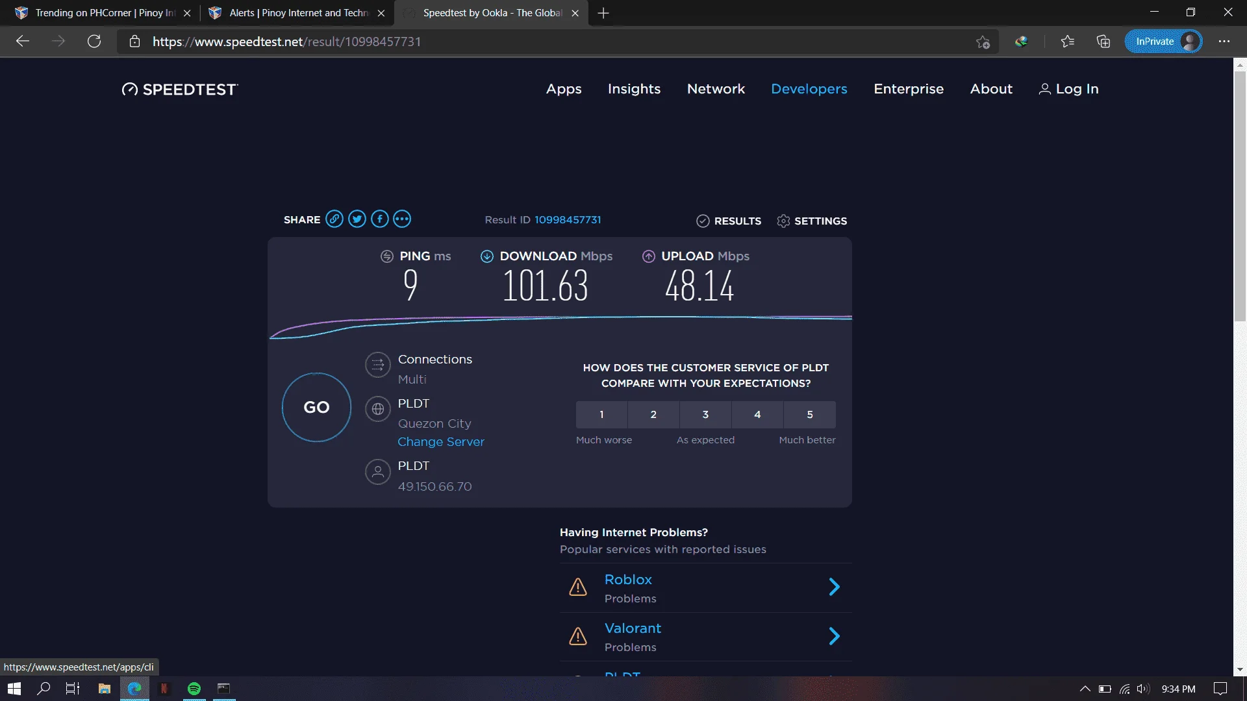Close the Speedtest by Ookla tab
The width and height of the screenshot is (1247, 701).
point(575,13)
